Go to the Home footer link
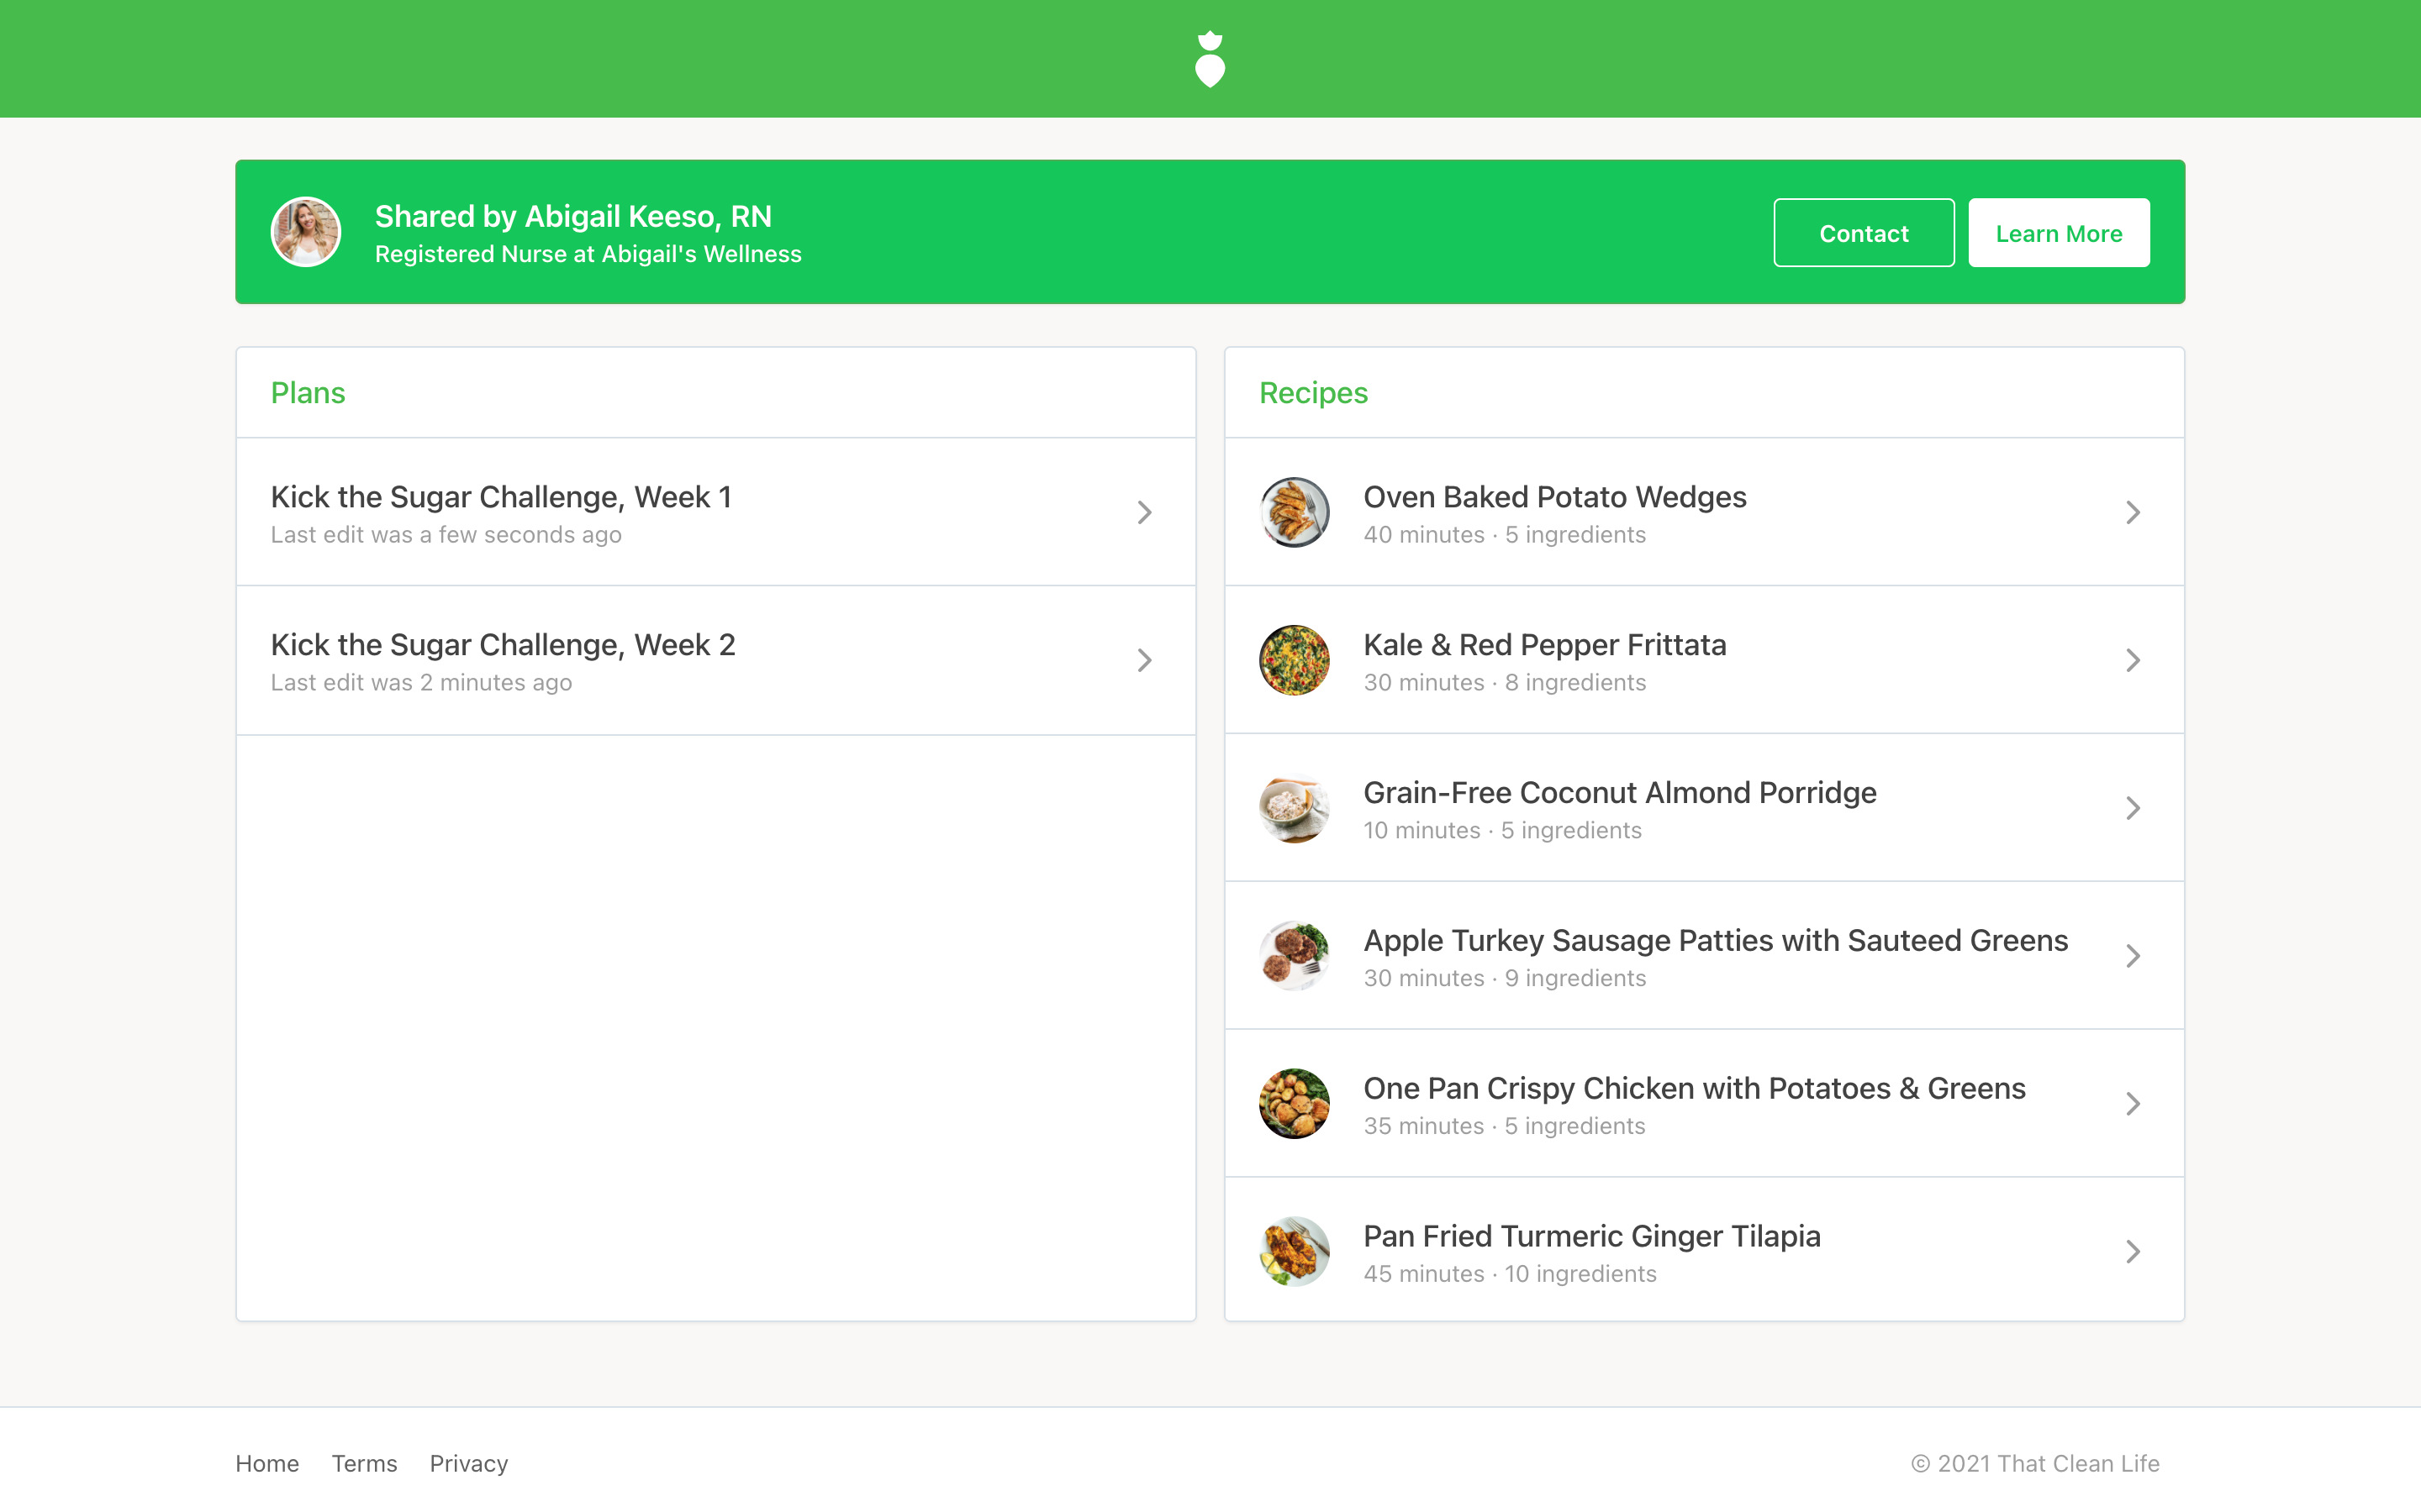This screenshot has width=2421, height=1512. 267,1463
